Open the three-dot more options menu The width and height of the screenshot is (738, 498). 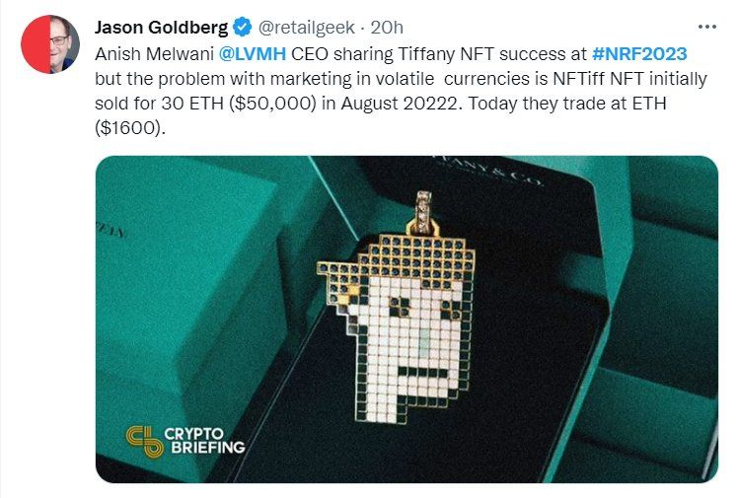click(x=707, y=28)
